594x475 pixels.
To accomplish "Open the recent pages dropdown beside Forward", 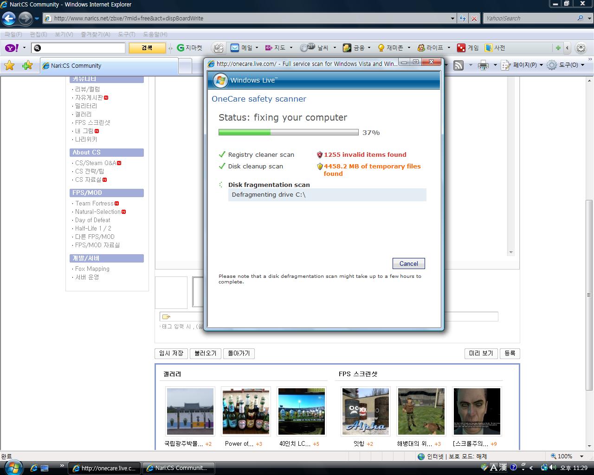I will pyautogui.click(x=37, y=19).
